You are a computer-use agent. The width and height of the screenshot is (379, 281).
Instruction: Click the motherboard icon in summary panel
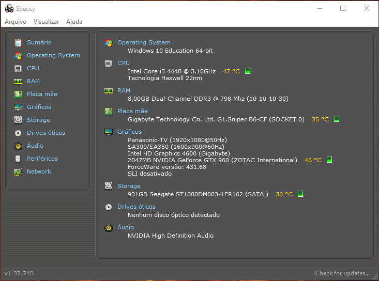tap(109, 111)
